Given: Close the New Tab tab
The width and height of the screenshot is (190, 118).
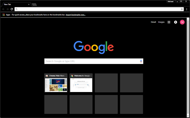Looking at the screenshot, I should pyautogui.click(x=29, y=4).
